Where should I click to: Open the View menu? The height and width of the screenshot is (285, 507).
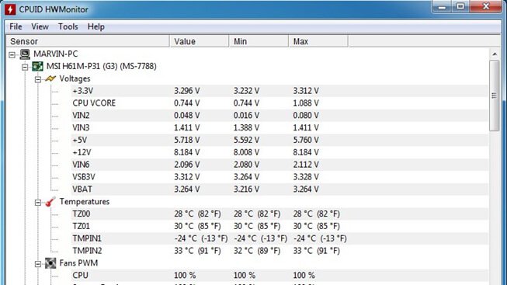point(40,26)
